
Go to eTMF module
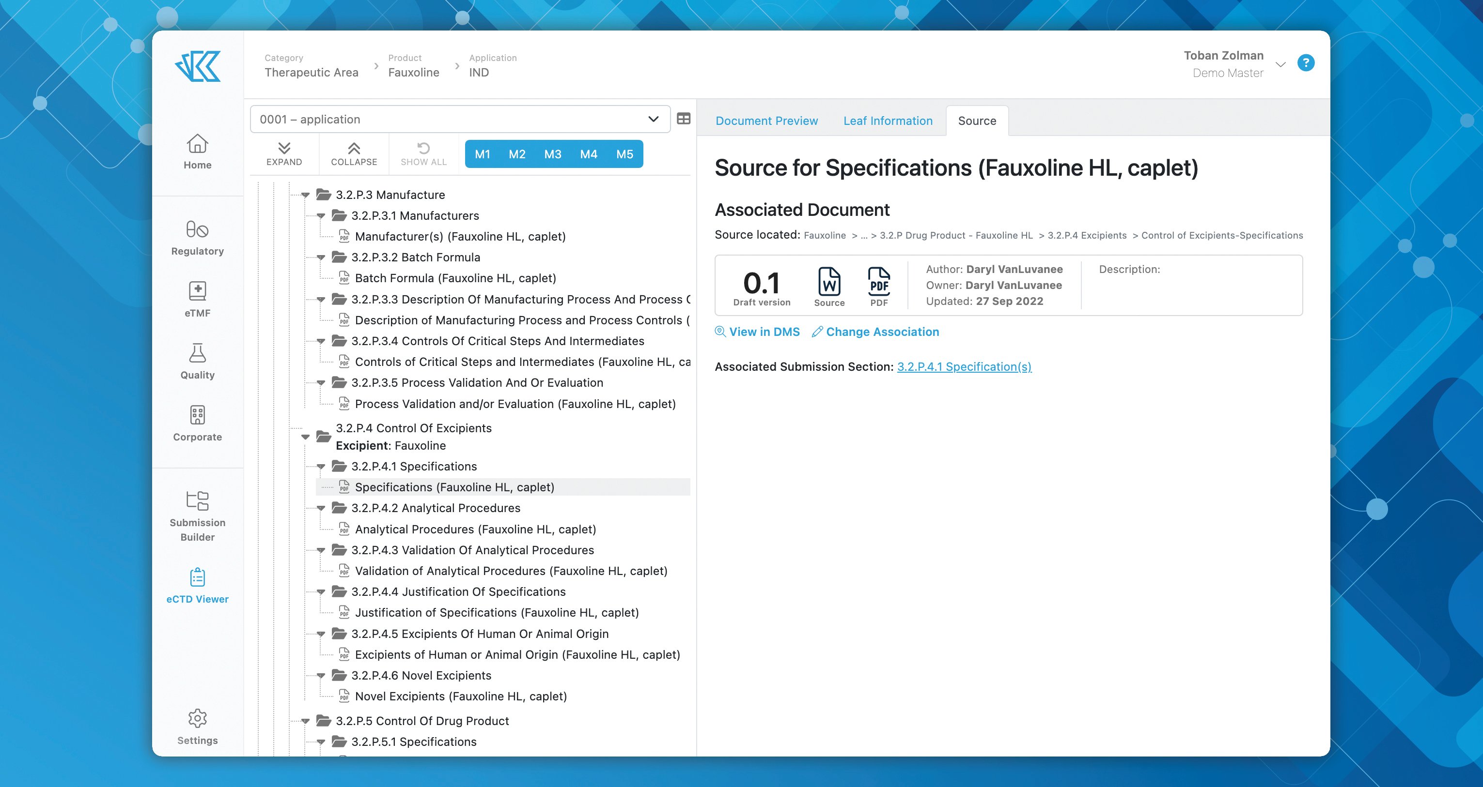[x=197, y=299]
